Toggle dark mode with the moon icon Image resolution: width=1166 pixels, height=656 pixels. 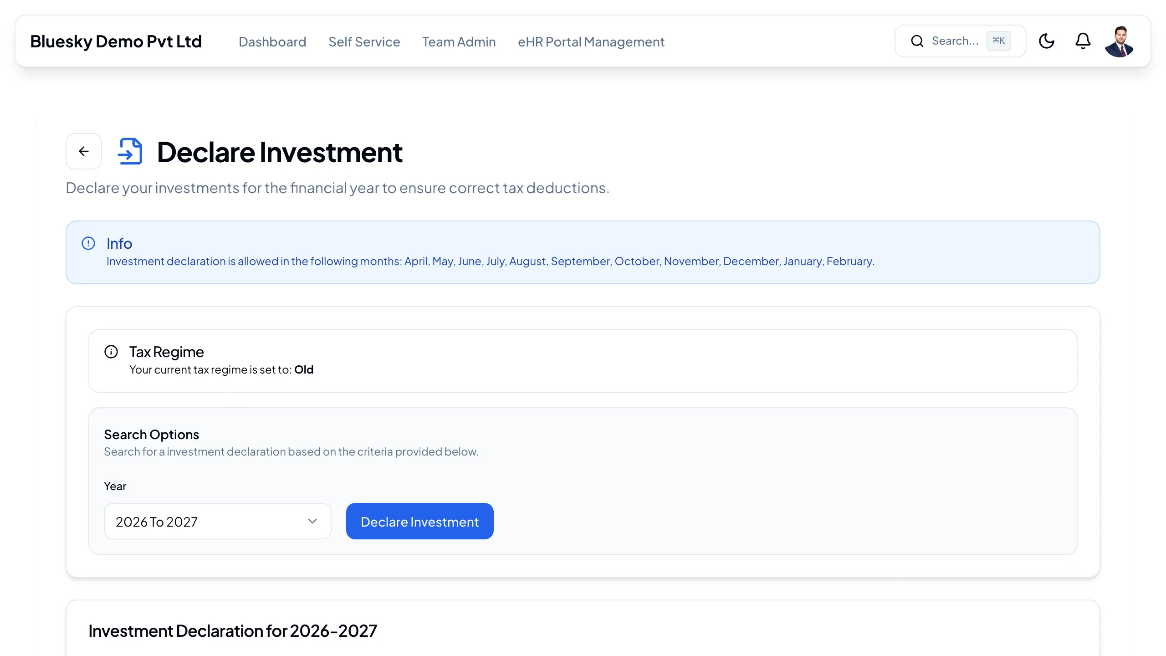[x=1047, y=41]
